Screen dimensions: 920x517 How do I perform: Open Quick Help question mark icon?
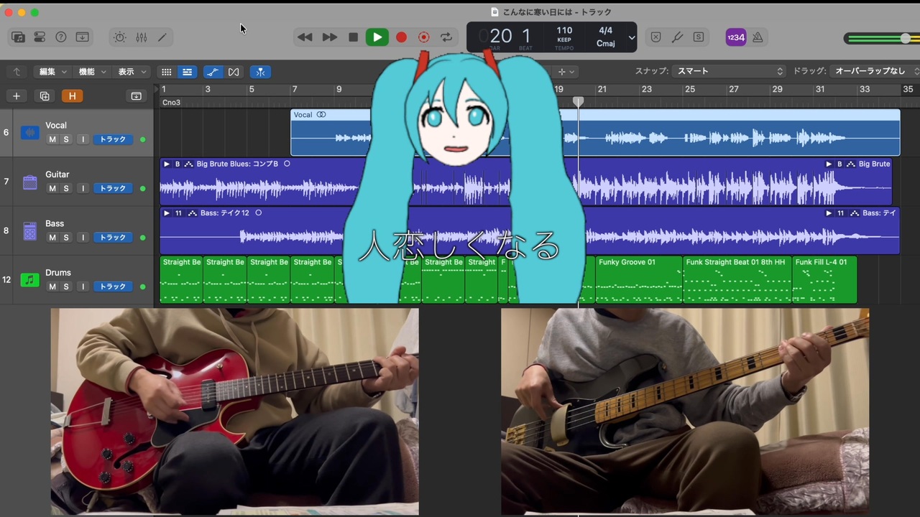coord(61,37)
